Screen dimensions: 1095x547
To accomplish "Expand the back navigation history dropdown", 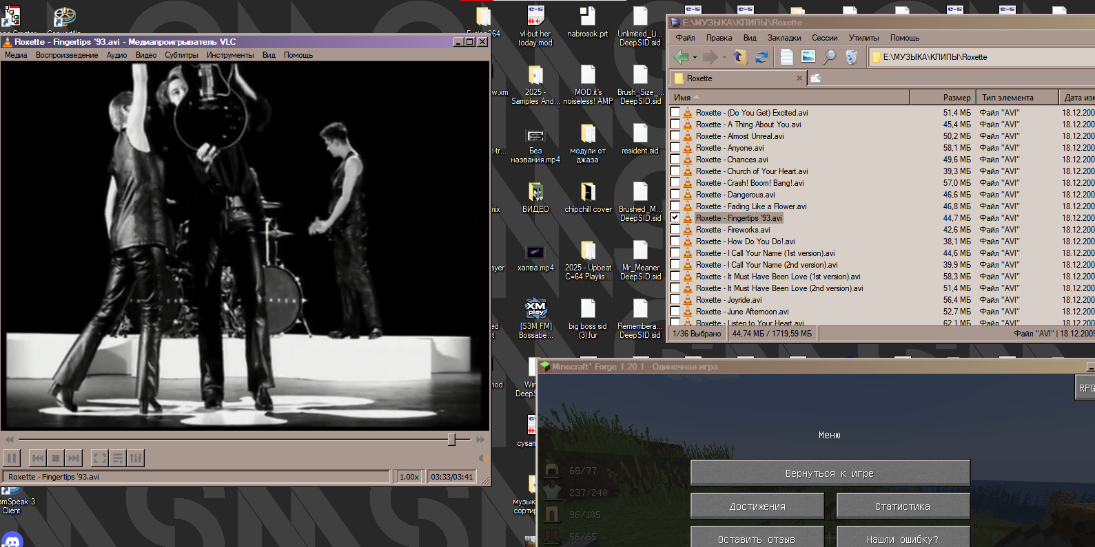I will [x=695, y=58].
